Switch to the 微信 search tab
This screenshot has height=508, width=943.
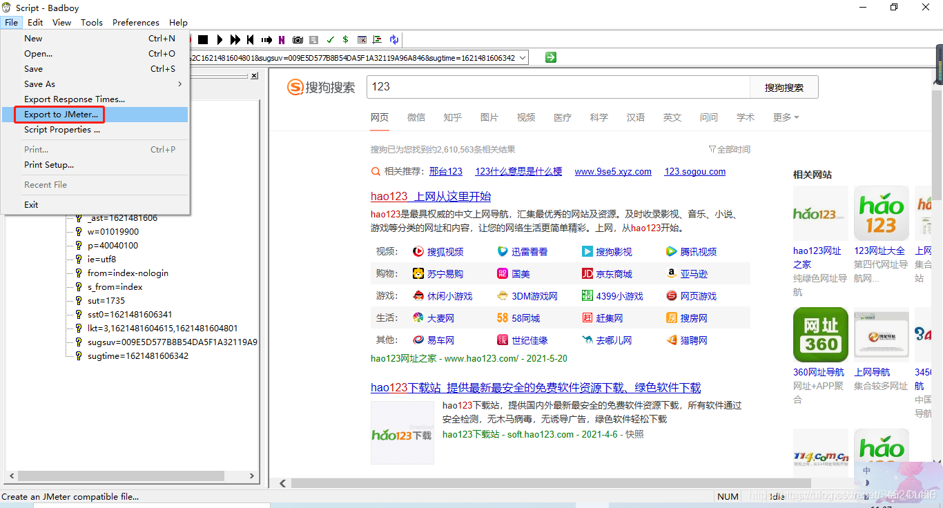point(416,117)
